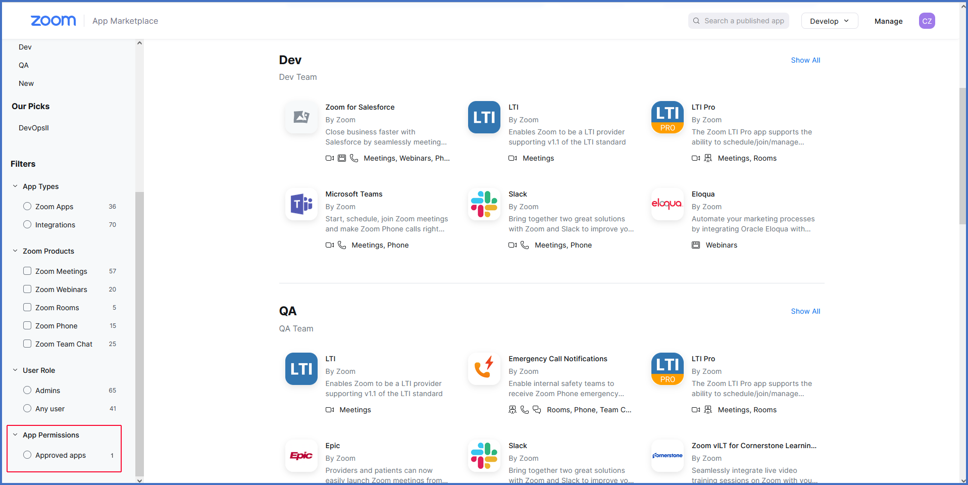Click the LTI app icon in QA section
The width and height of the screenshot is (968, 485).
tap(301, 369)
